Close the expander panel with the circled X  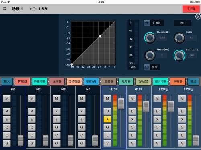198,17
